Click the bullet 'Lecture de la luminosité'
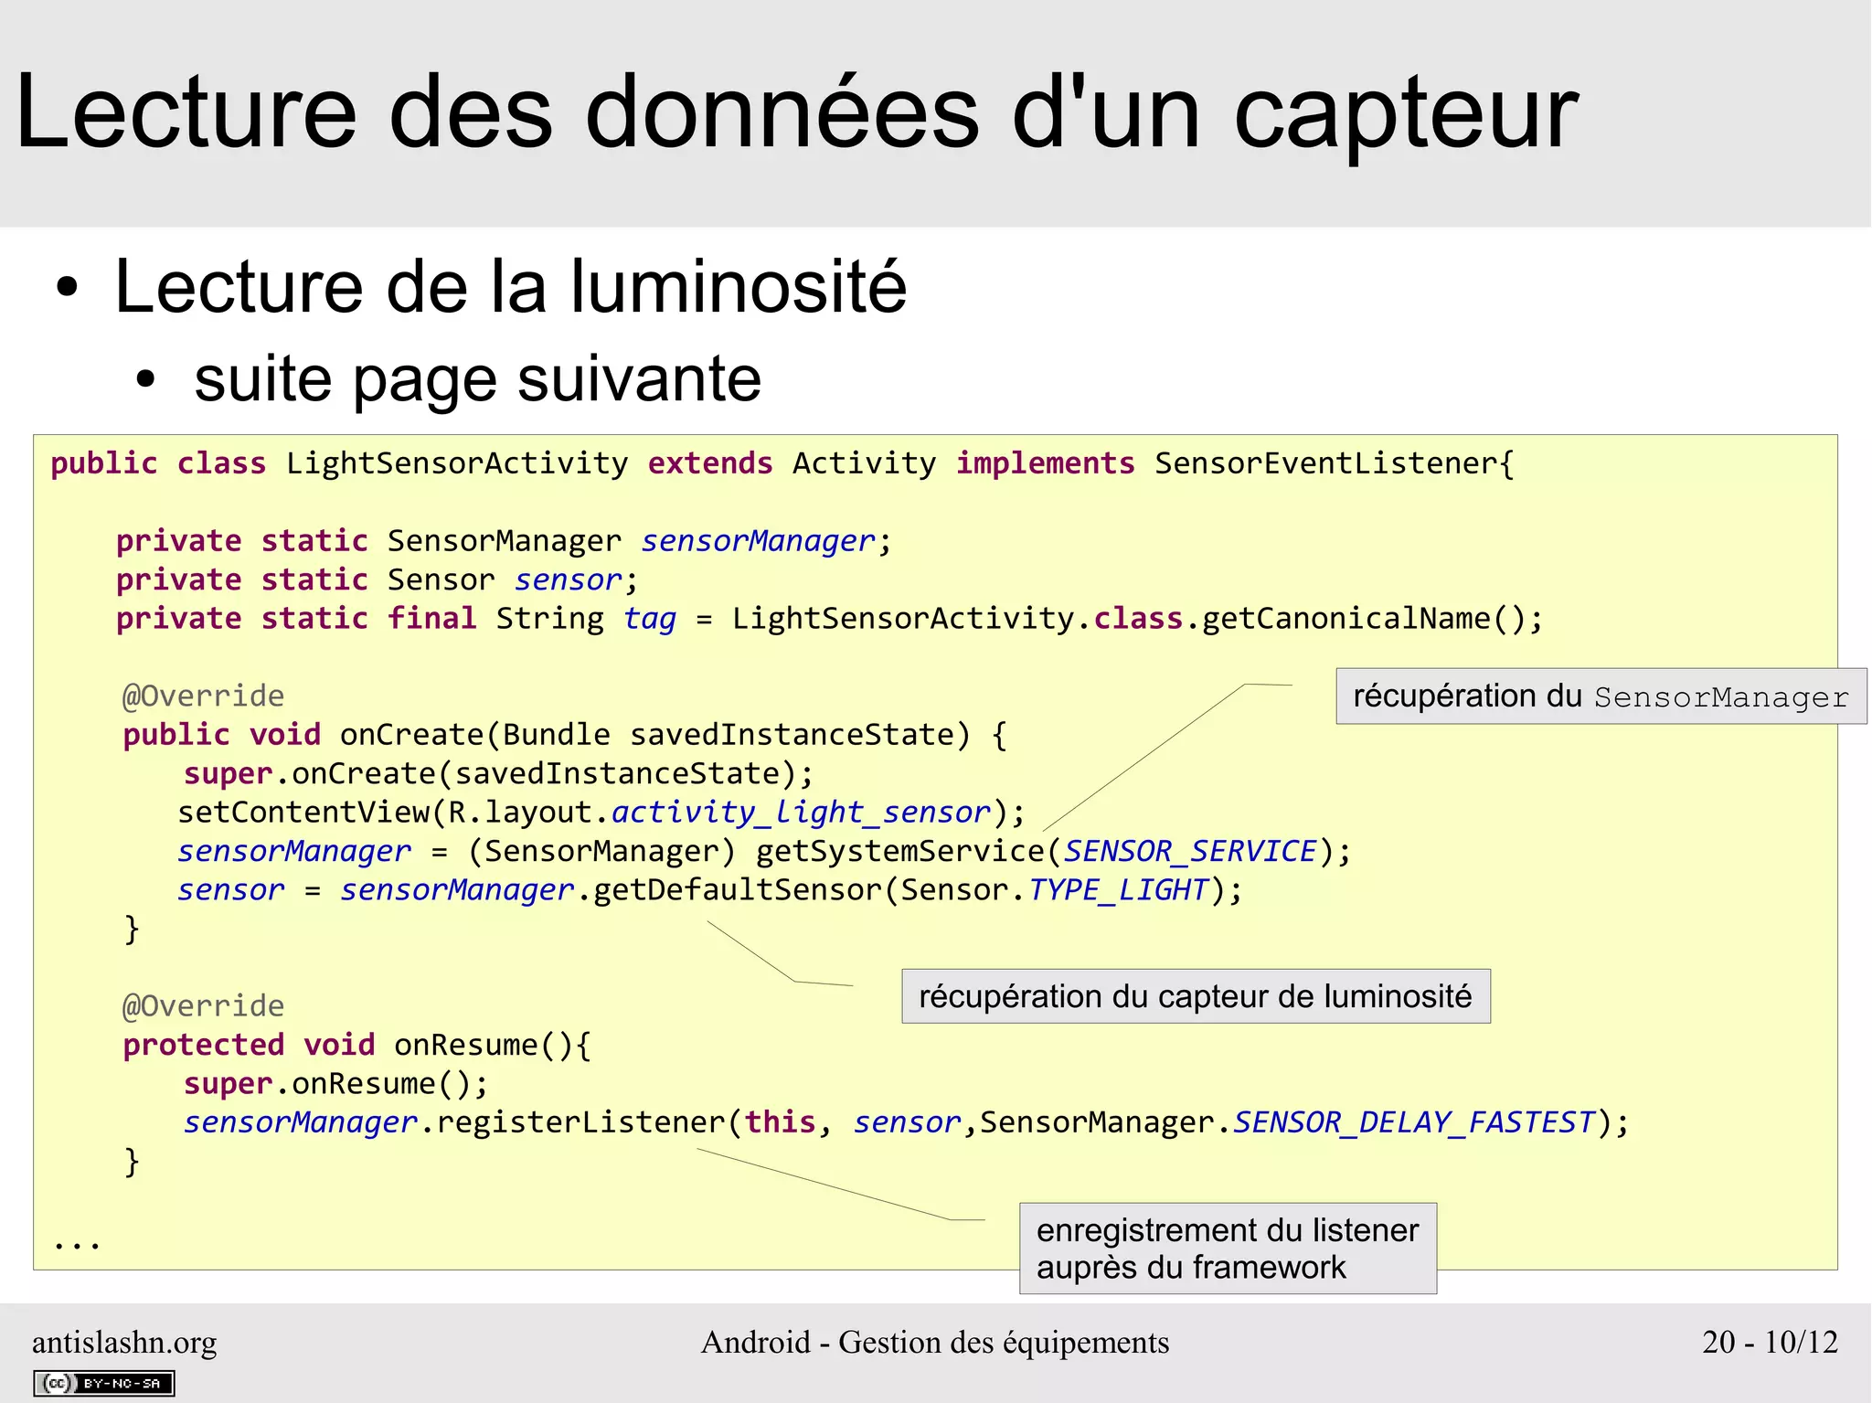The width and height of the screenshot is (1872, 1403). click(510, 287)
